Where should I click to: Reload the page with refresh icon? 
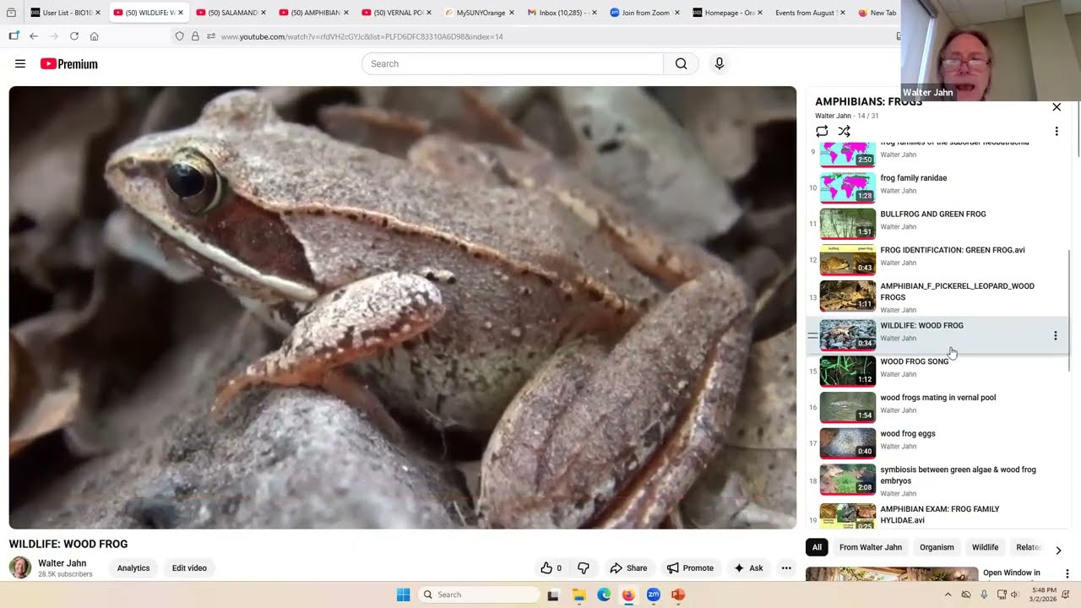(74, 36)
